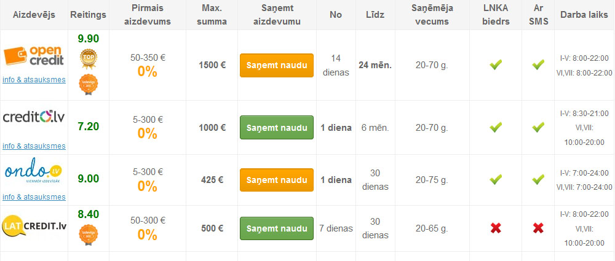Click Open Credit's LNKA member green checkmark

click(x=496, y=64)
